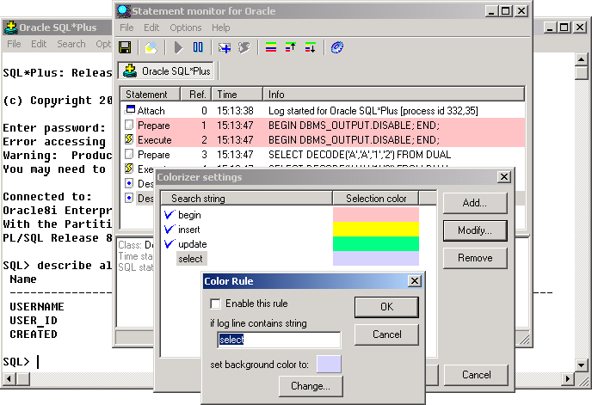Open Search menu in Oracle SQL*Plus window

(x=71, y=44)
